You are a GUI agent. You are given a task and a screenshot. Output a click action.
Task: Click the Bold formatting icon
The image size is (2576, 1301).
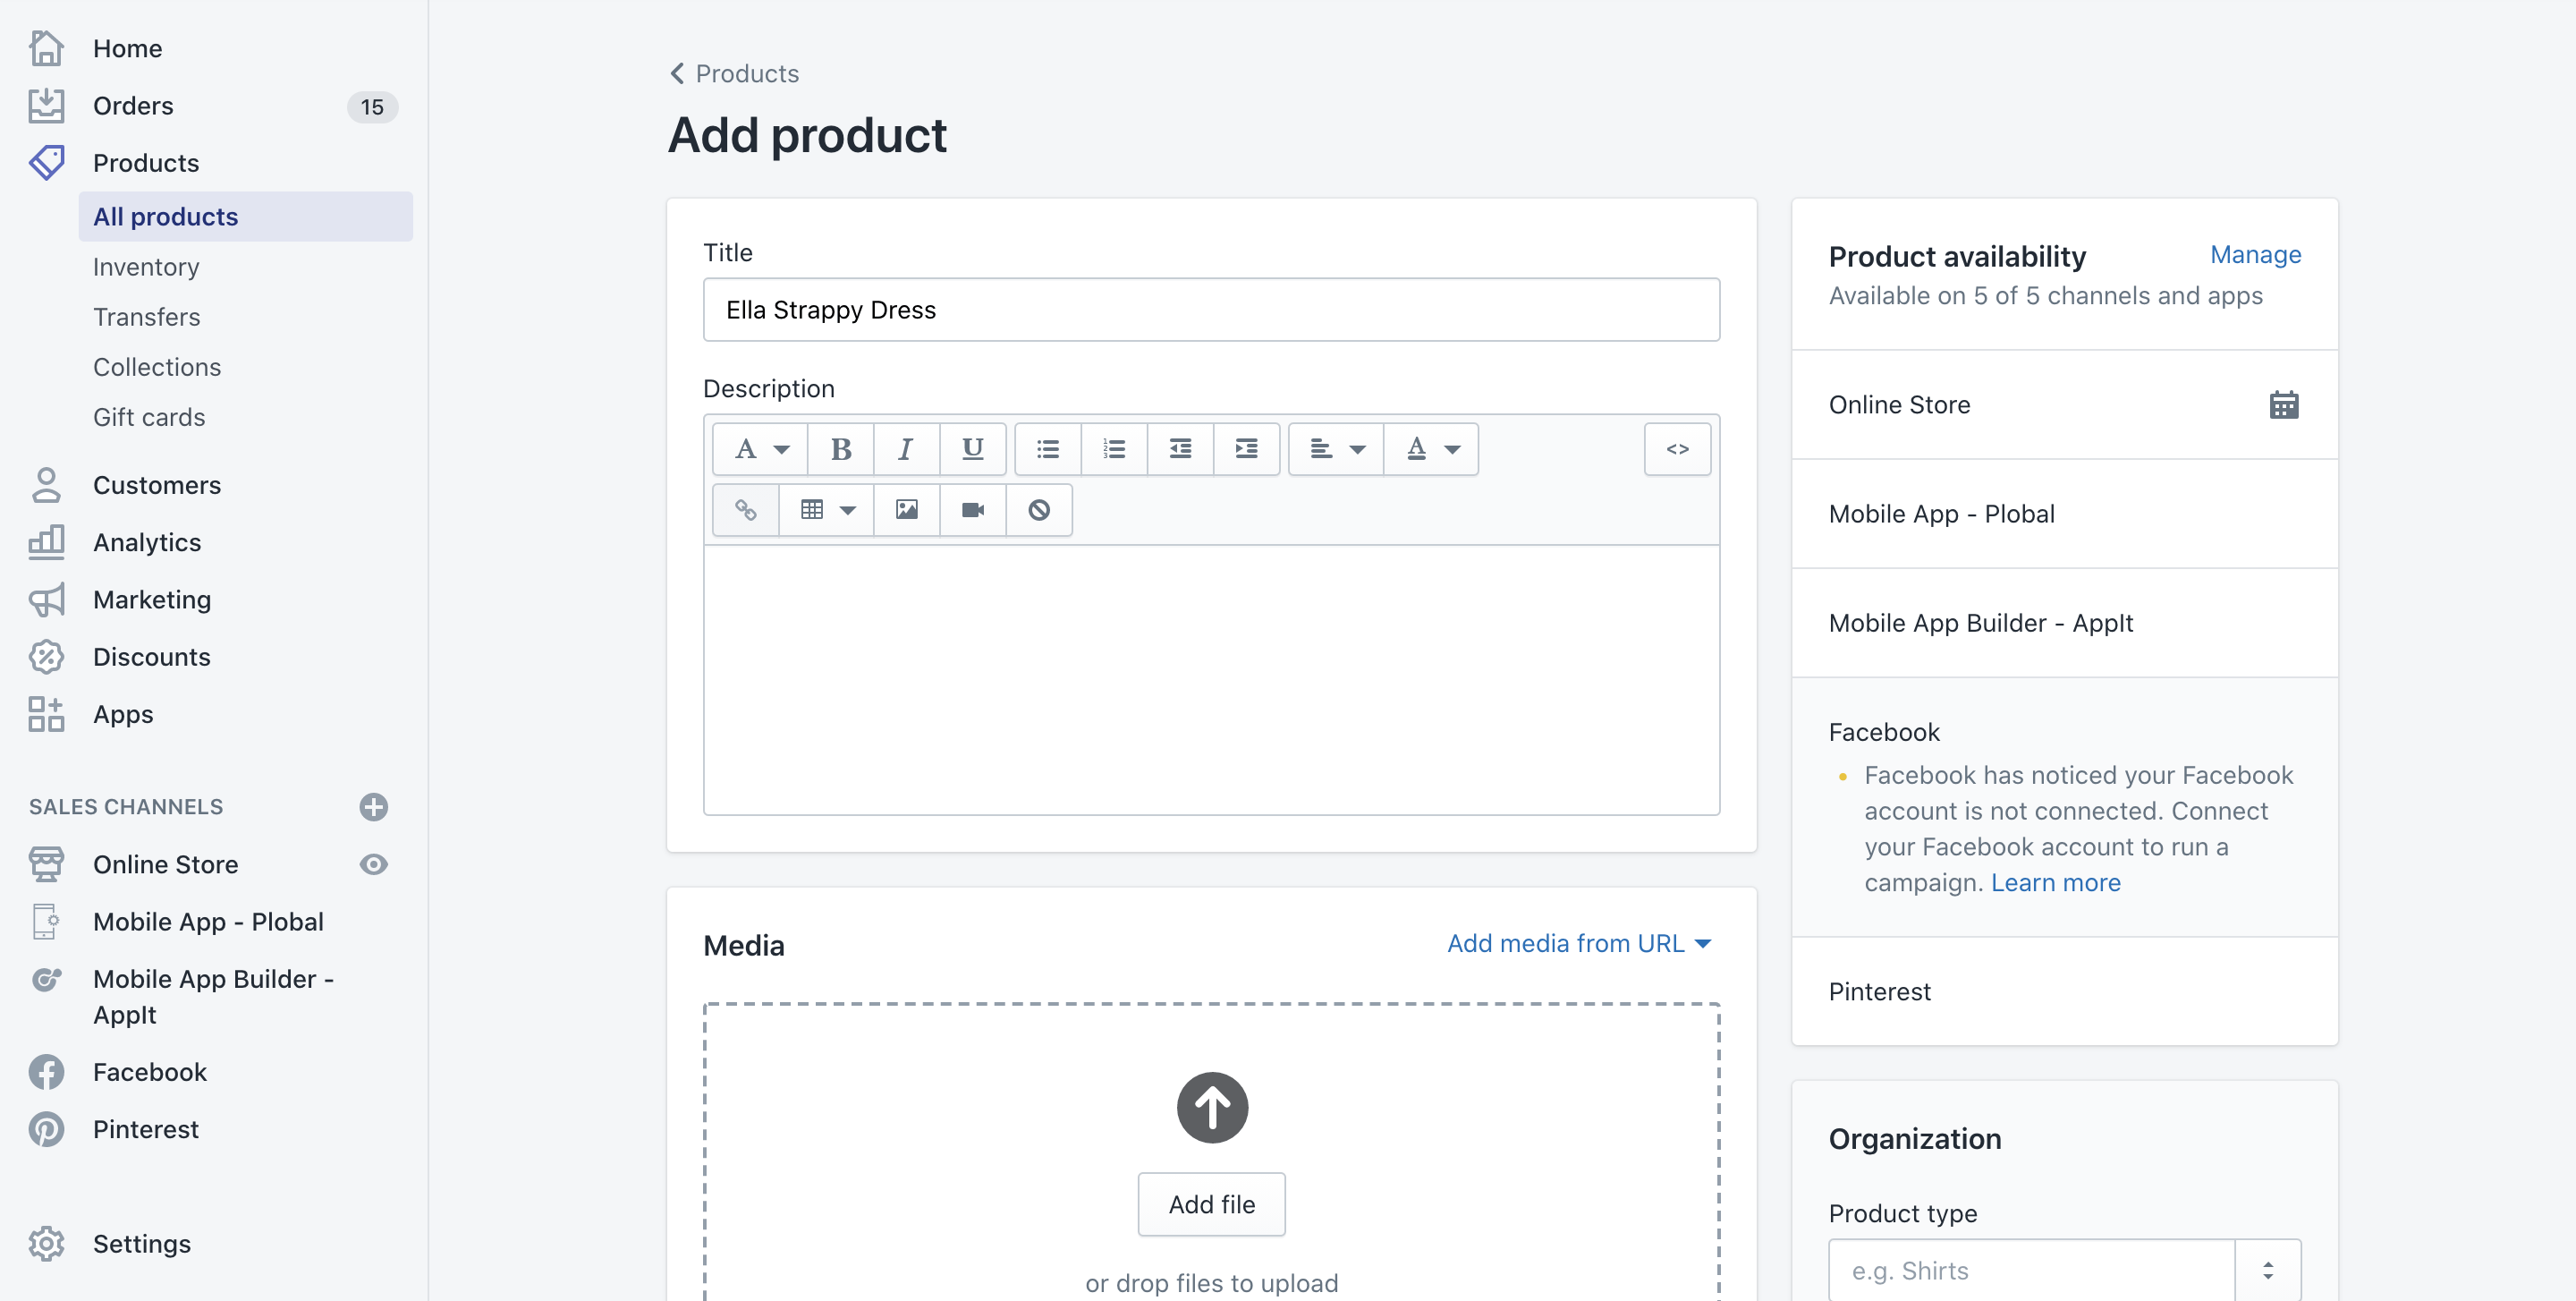pos(839,448)
